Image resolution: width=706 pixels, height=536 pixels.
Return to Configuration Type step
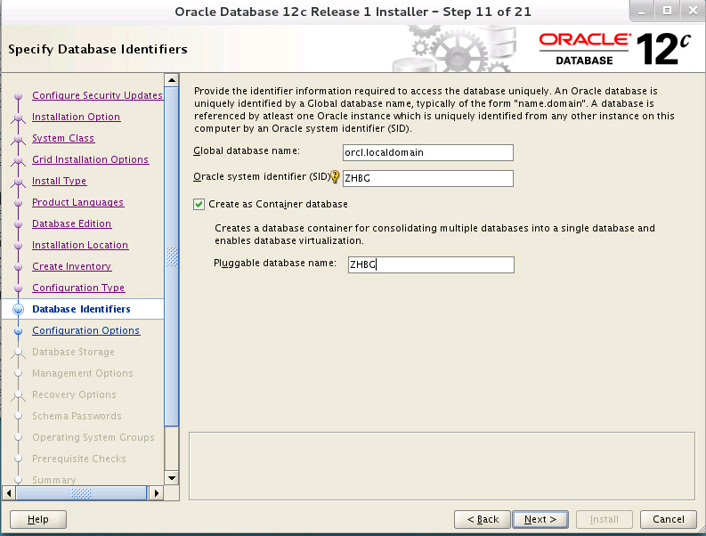point(78,288)
